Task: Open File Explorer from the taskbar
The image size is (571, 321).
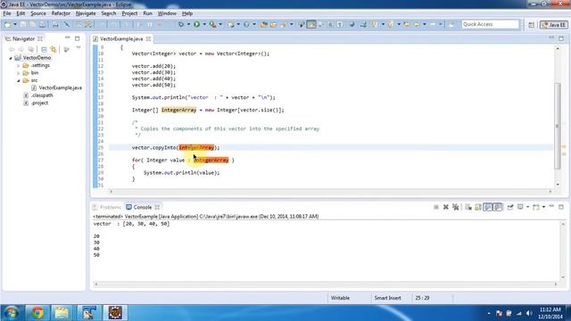Action: (x=62, y=313)
